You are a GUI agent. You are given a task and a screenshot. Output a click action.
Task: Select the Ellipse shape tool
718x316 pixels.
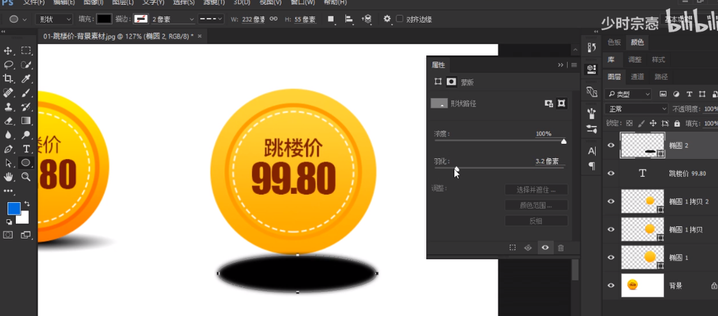(x=26, y=163)
